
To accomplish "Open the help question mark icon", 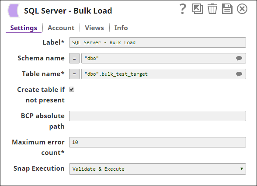I will click(183, 9).
